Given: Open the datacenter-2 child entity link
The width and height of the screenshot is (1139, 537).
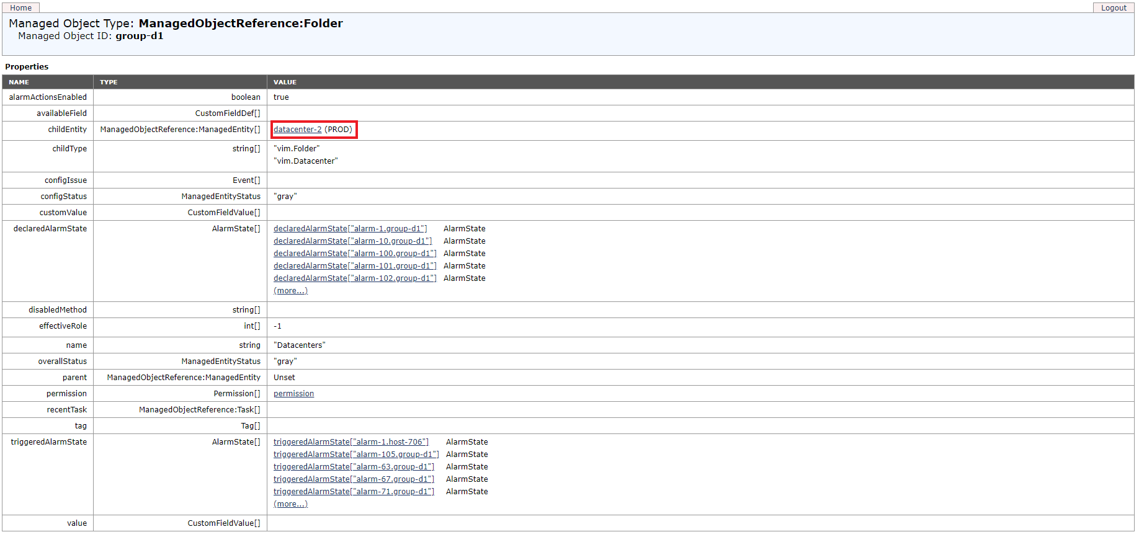Looking at the screenshot, I should pyautogui.click(x=297, y=130).
